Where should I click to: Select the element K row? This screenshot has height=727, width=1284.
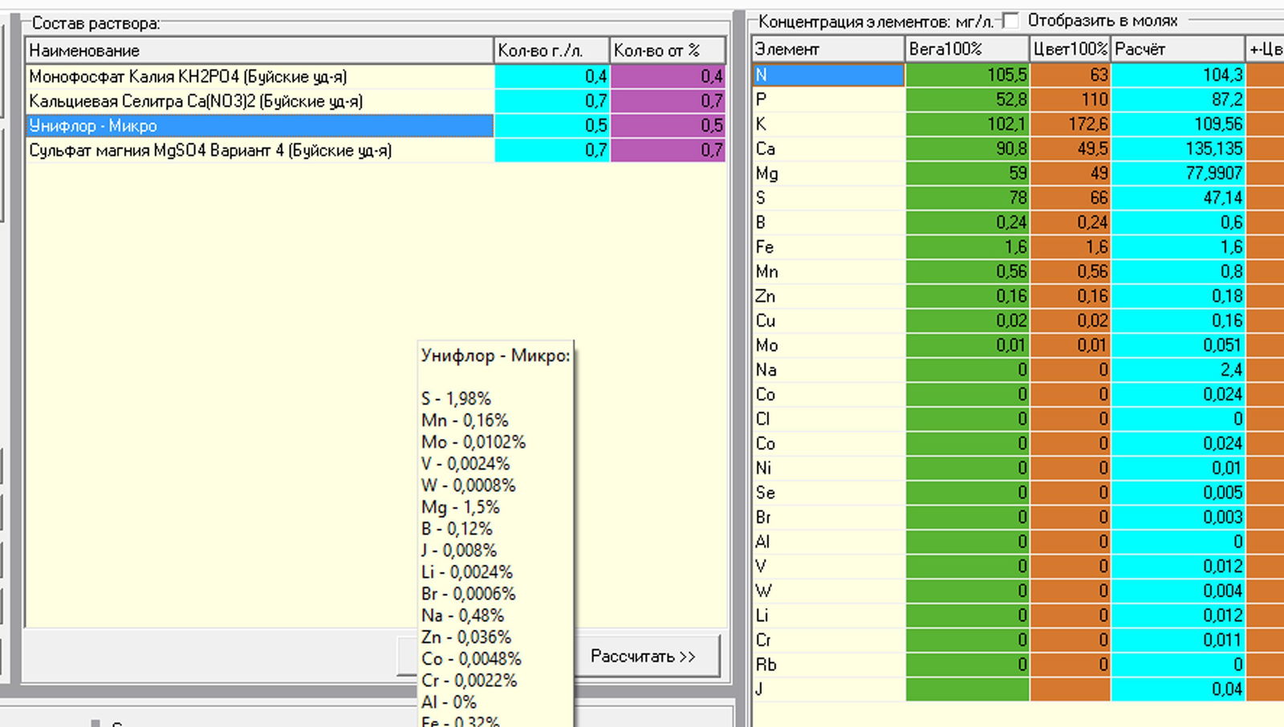828,124
